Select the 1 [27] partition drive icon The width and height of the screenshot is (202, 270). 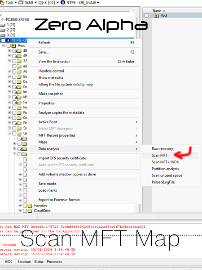coord(3,25)
